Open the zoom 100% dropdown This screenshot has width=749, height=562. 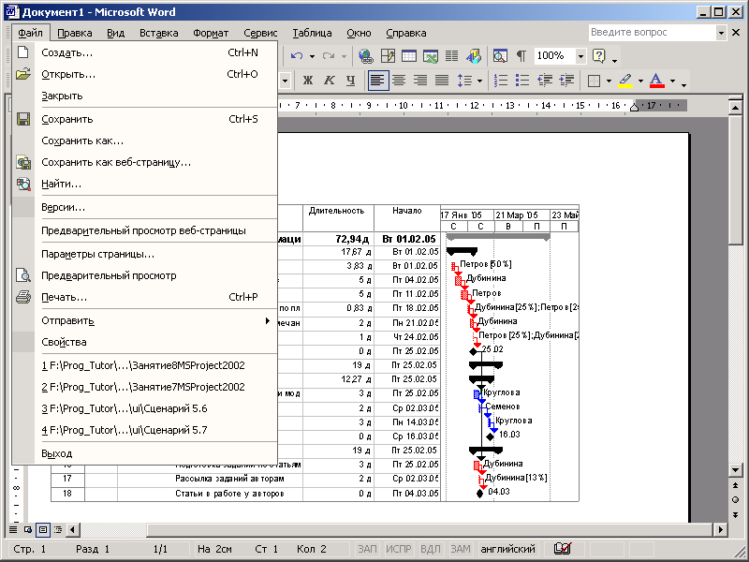coord(580,56)
